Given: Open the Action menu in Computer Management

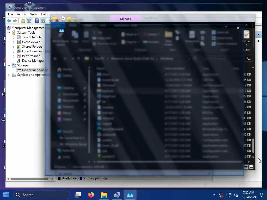Looking at the screenshot, I should pos(21,14).
